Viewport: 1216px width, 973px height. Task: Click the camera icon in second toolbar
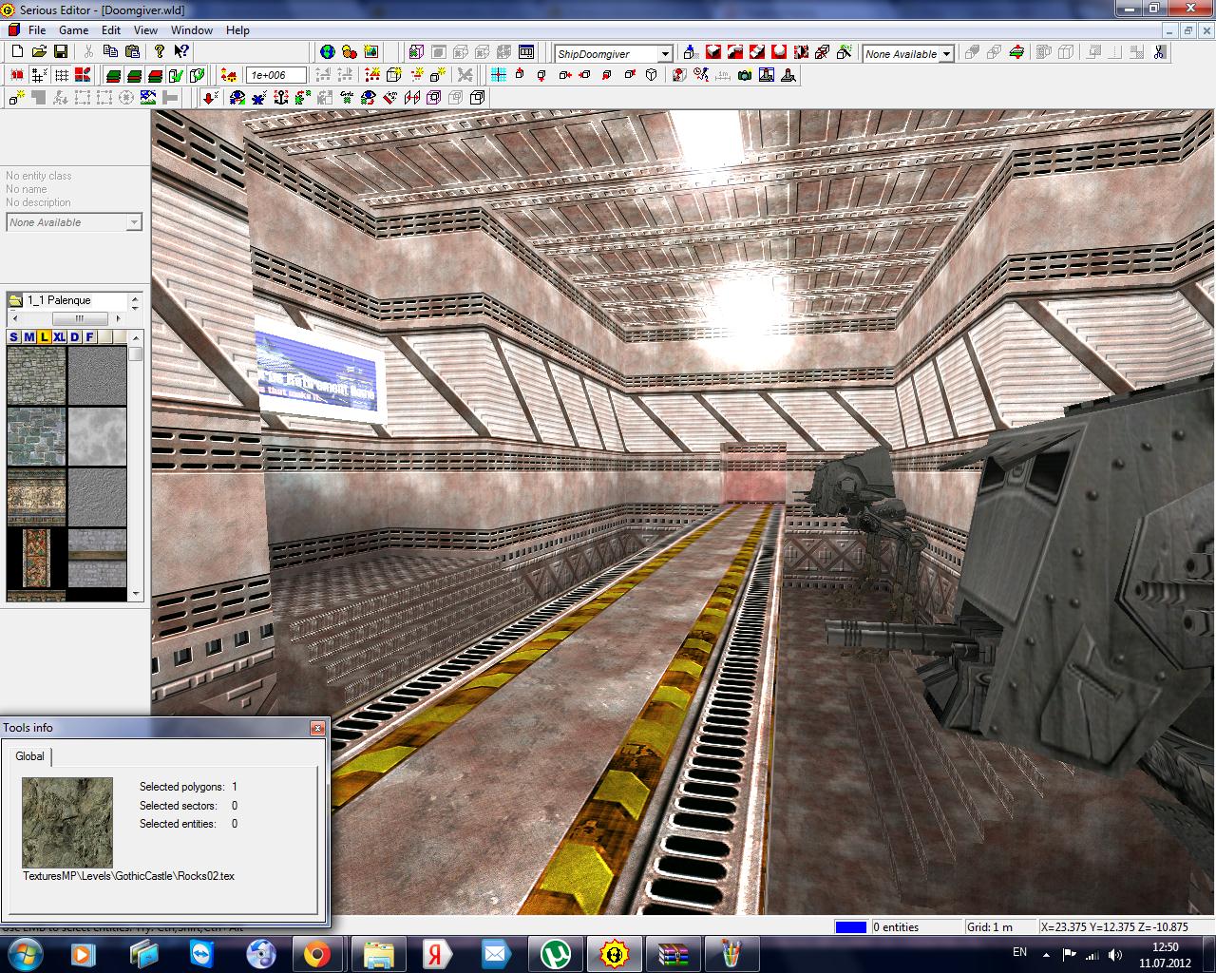(x=745, y=74)
